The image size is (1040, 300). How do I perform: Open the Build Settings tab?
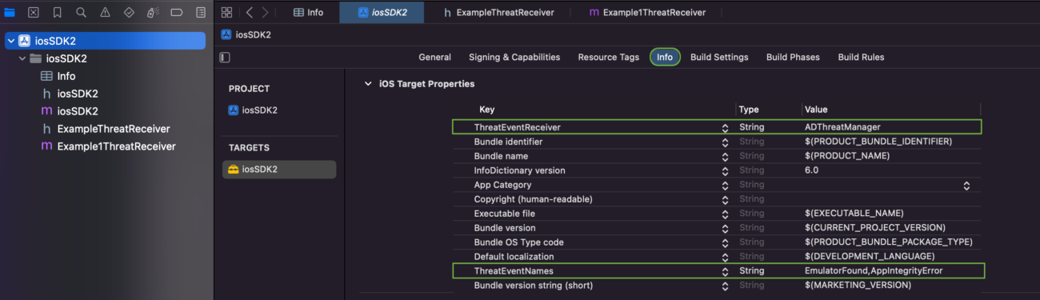(x=719, y=58)
